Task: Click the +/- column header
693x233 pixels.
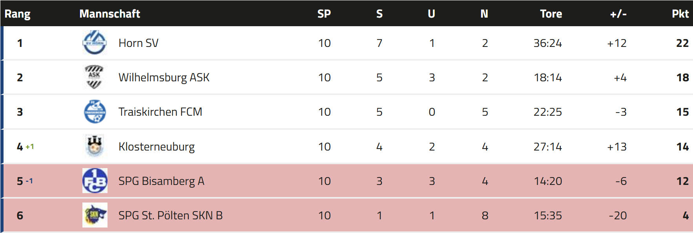Action: [x=618, y=14]
